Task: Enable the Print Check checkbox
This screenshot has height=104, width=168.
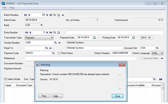Action: (59, 53)
